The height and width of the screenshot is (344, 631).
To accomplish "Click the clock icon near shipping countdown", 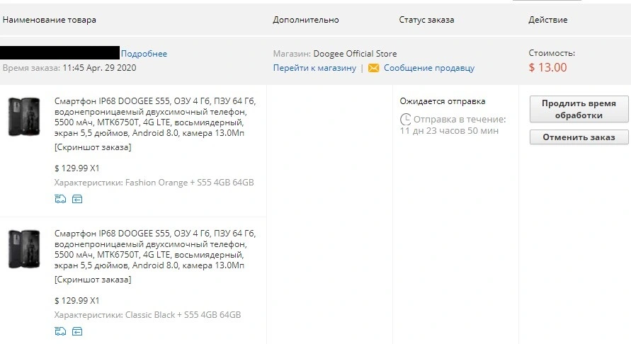I will coord(405,120).
